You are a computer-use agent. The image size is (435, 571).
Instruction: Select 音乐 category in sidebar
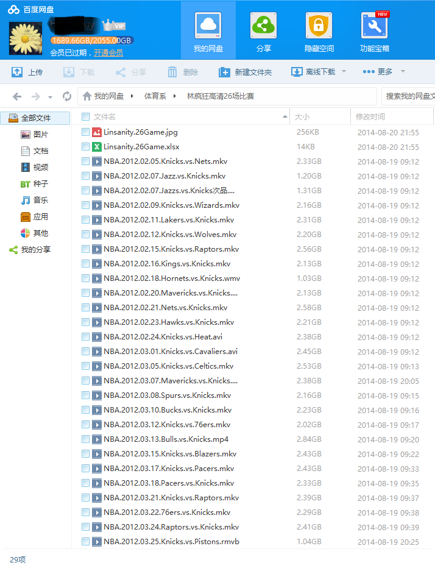pos(35,200)
